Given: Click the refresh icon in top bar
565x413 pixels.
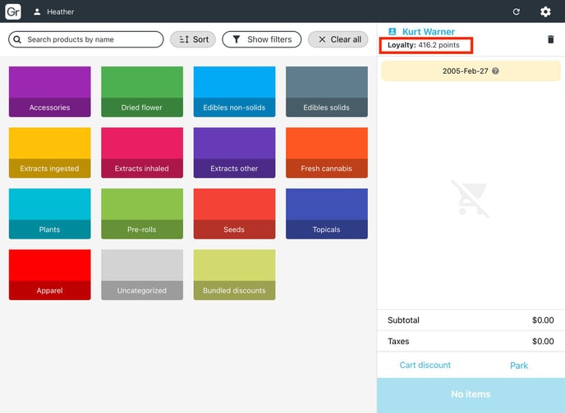Looking at the screenshot, I should pyautogui.click(x=516, y=11).
